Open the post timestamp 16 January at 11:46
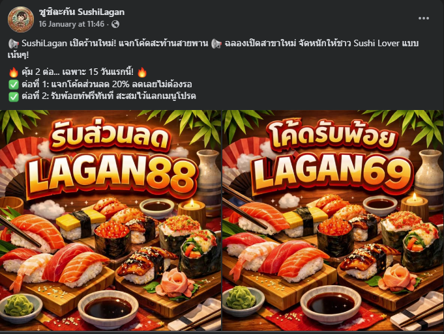 [71, 24]
